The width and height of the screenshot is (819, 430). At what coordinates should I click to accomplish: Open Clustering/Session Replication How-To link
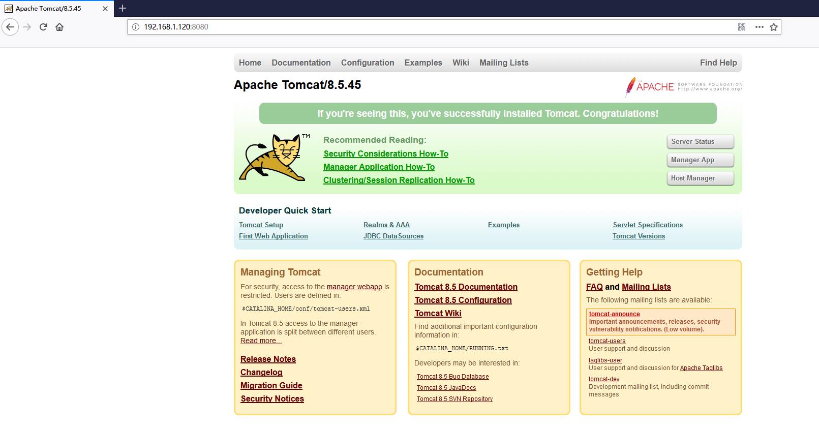tap(399, 180)
